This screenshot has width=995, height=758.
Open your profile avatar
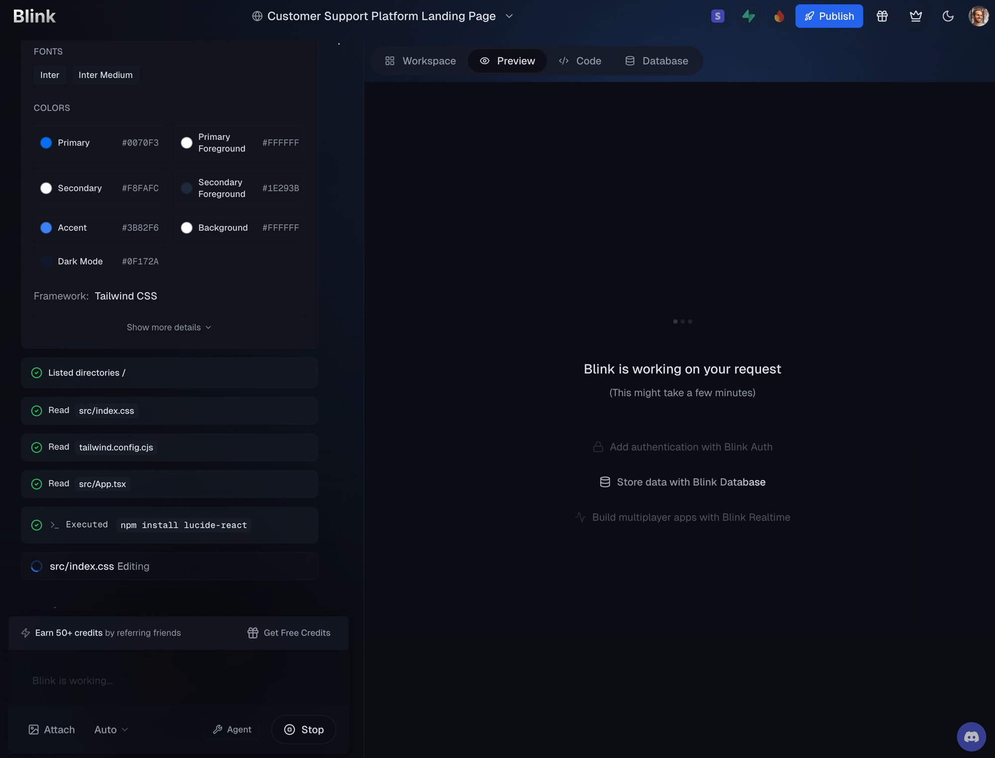pos(978,15)
